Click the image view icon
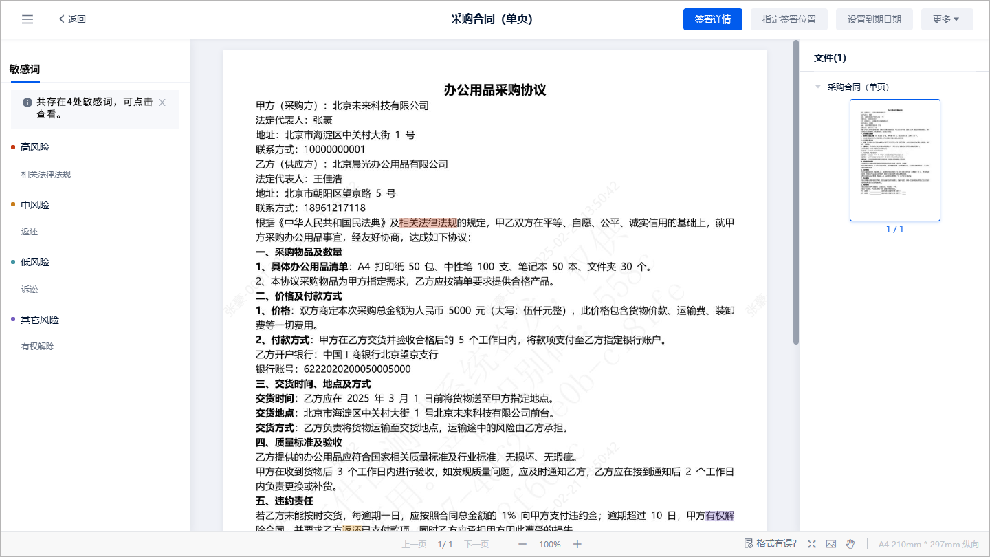Image resolution: width=990 pixels, height=557 pixels. (x=831, y=544)
